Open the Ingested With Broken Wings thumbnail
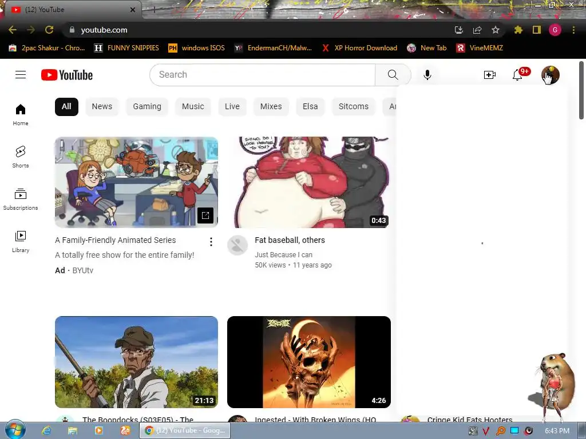Screen dimensions: 586x439 pos(309,362)
